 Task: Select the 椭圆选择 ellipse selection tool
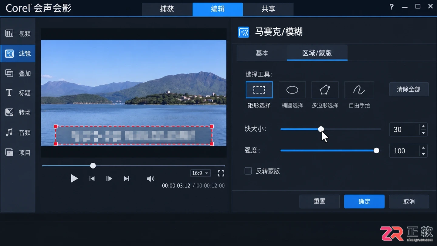[292, 90]
